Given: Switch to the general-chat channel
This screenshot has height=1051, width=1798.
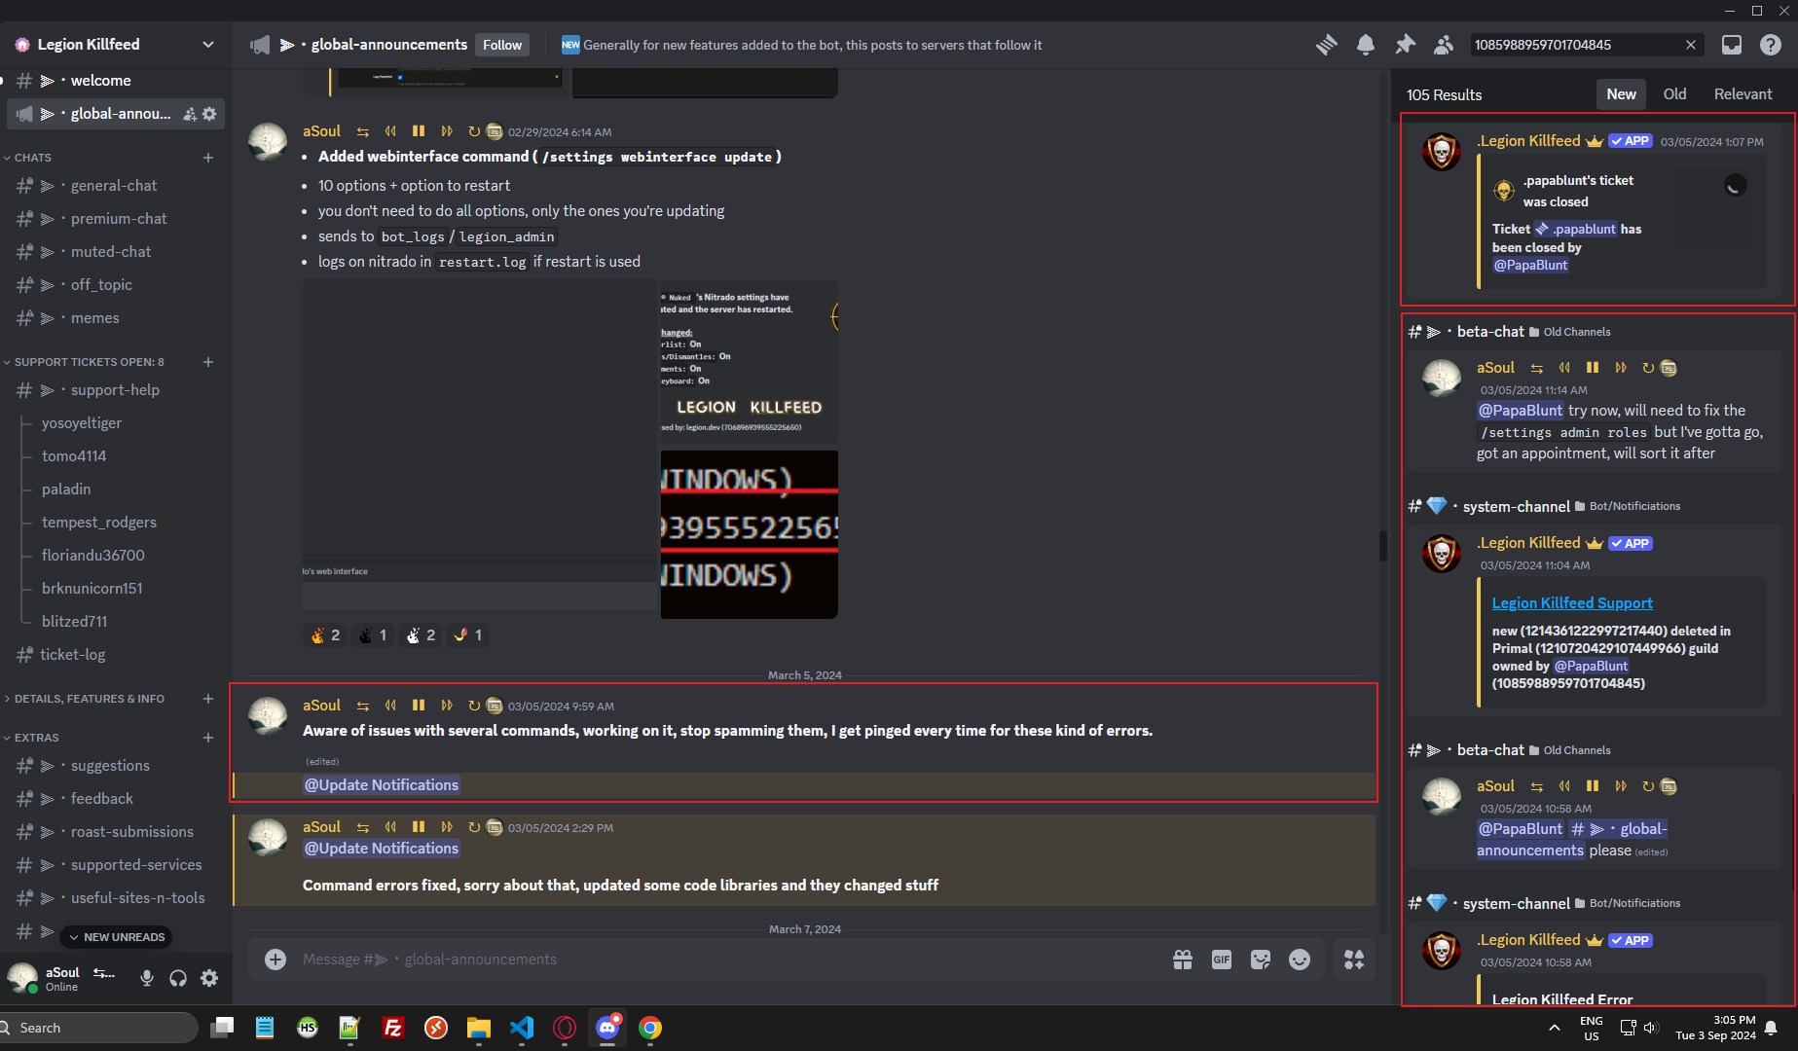Looking at the screenshot, I should tap(116, 186).
